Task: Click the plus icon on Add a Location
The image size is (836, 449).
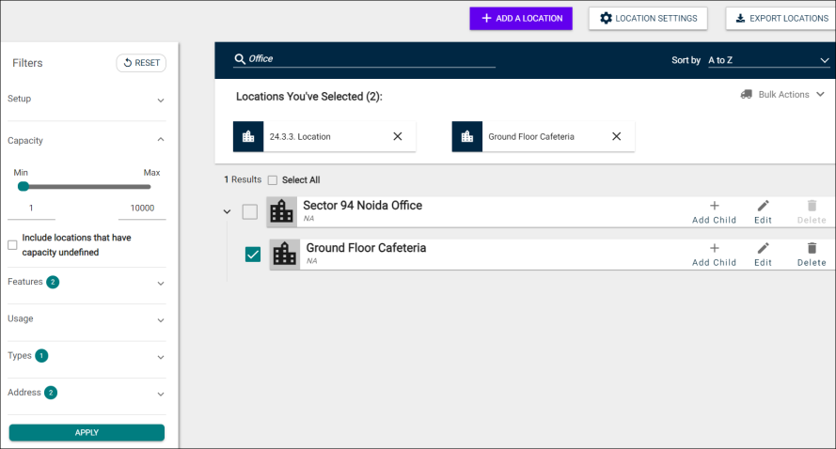Action: [486, 18]
